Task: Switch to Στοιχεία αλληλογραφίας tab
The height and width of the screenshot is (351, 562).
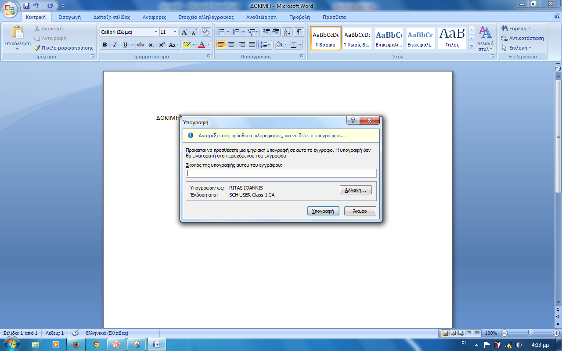Action: pyautogui.click(x=206, y=17)
